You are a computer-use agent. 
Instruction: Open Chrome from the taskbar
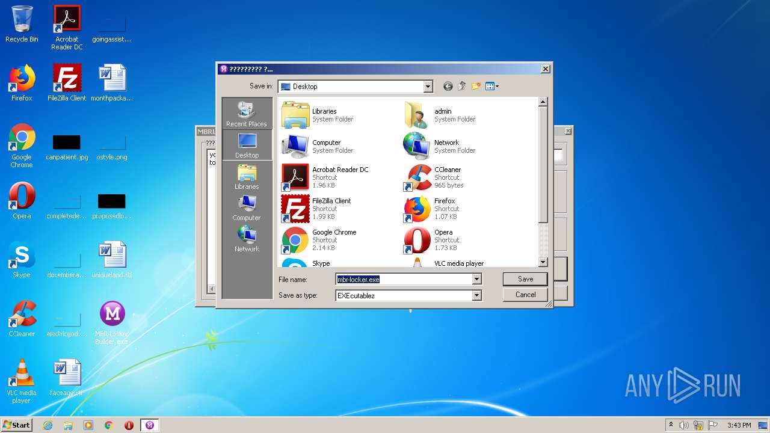(x=109, y=425)
